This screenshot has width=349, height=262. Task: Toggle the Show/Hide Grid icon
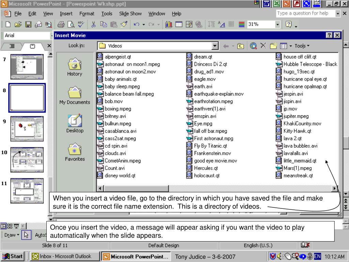[x=231, y=24]
